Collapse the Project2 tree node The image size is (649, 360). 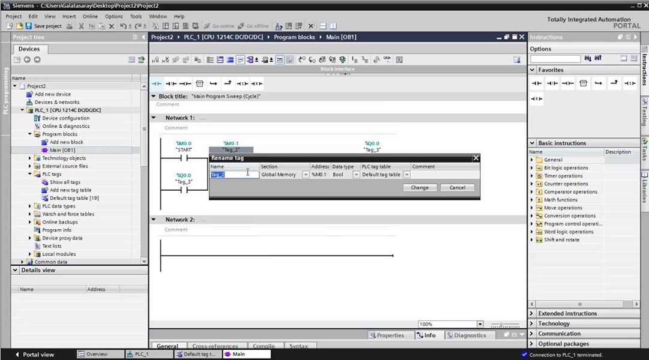(x=15, y=86)
